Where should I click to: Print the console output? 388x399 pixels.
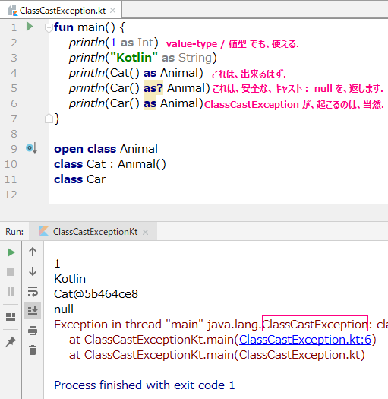(33, 331)
